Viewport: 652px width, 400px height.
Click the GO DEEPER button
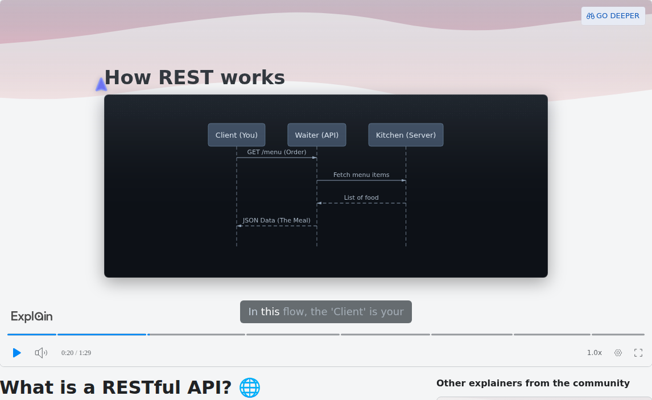point(613,16)
